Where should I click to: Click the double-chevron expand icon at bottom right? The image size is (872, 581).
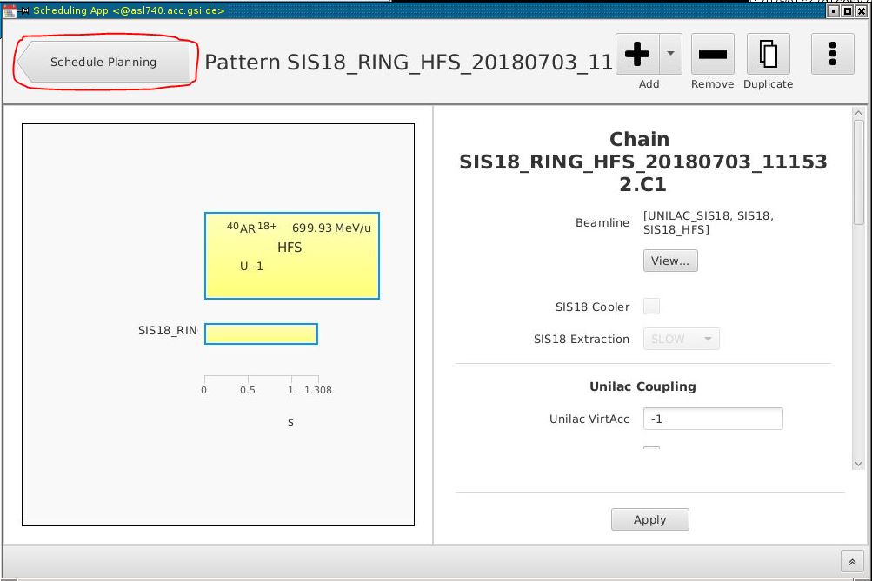coord(852,561)
